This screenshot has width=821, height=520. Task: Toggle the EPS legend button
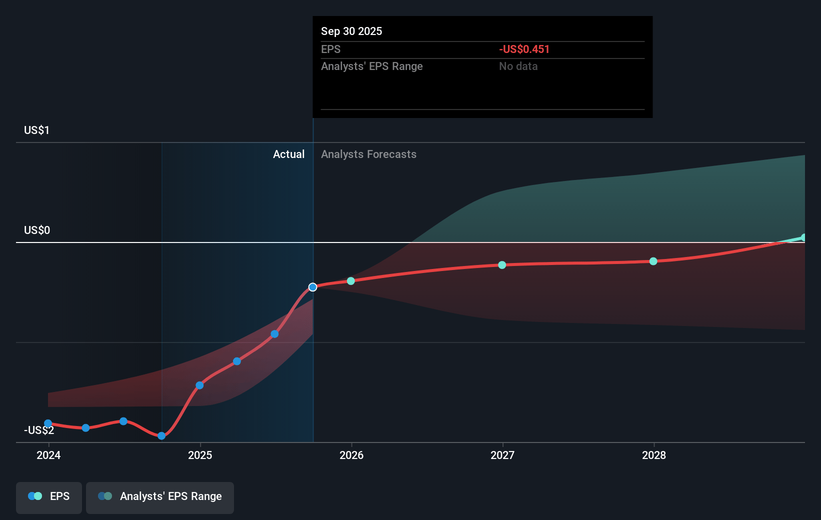(x=49, y=497)
